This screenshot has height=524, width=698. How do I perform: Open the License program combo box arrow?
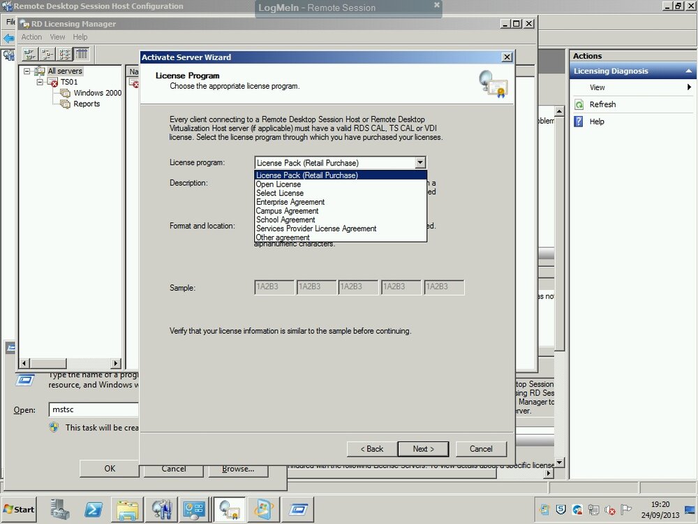tap(420, 163)
